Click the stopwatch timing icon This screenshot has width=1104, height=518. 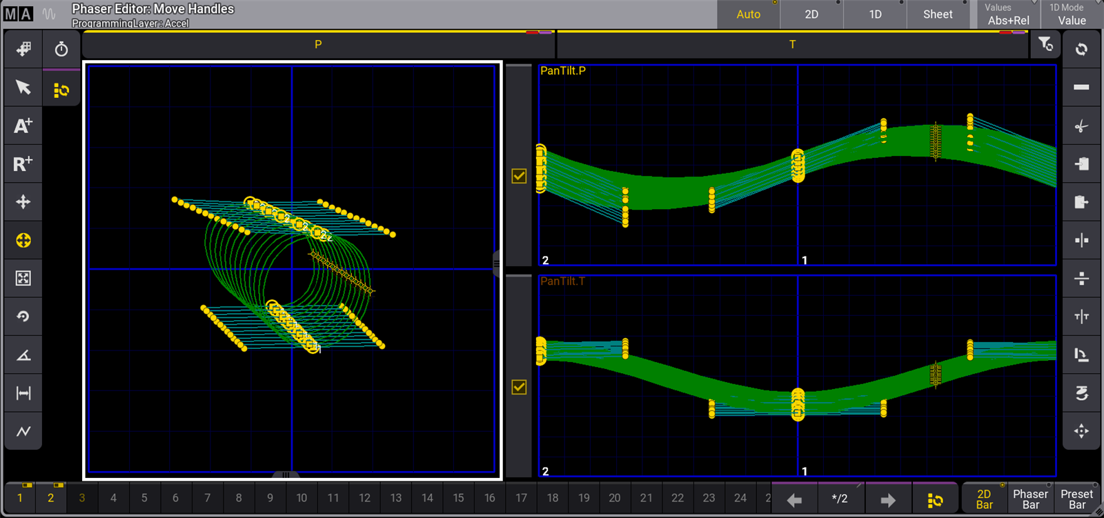pyautogui.click(x=61, y=49)
